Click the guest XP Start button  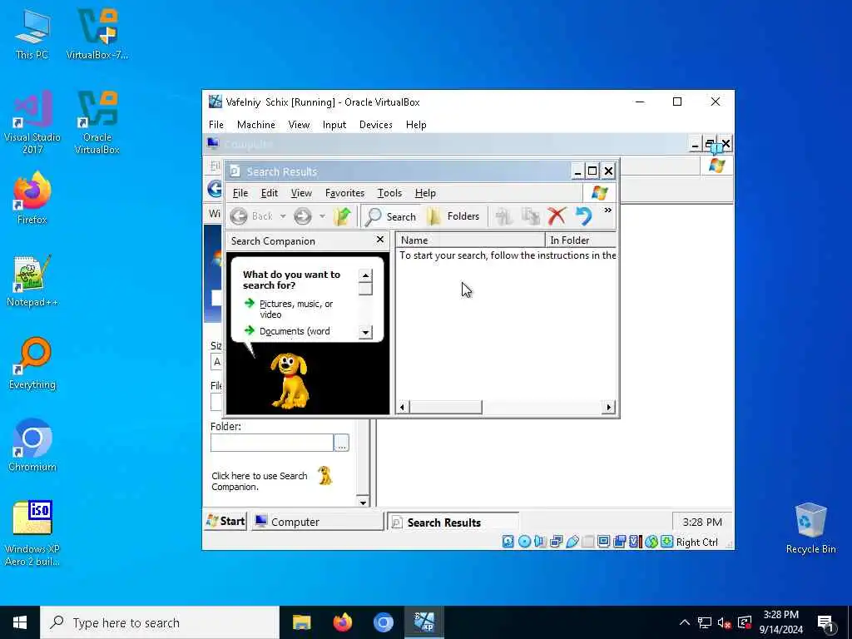tap(225, 522)
